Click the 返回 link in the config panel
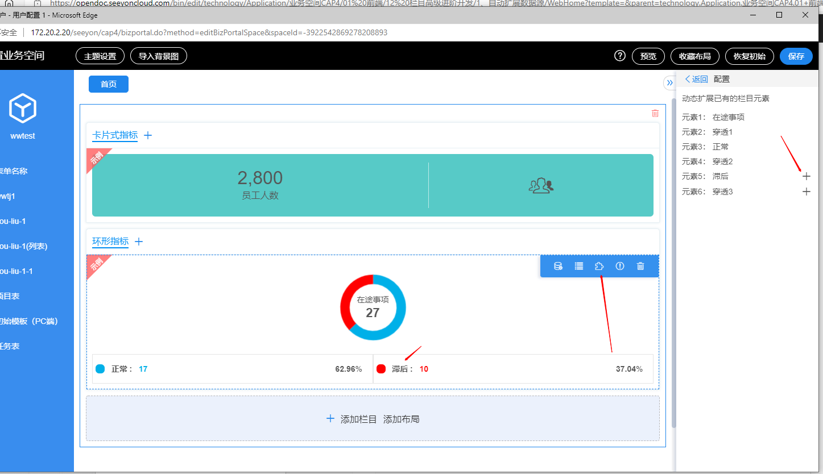Image resolution: width=823 pixels, height=474 pixels. point(696,79)
